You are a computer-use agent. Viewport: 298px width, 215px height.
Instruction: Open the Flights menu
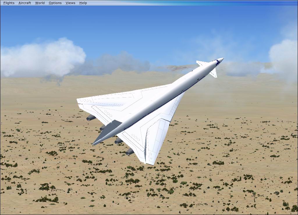tap(9, 3)
